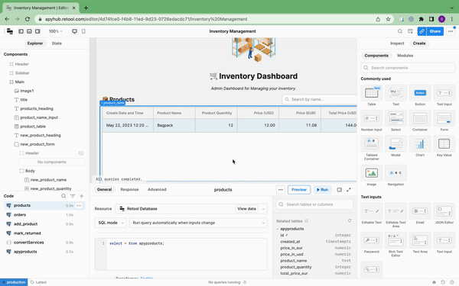Open the Retool main menu logo
This screenshot has width=459, height=286.
[x=10, y=31]
